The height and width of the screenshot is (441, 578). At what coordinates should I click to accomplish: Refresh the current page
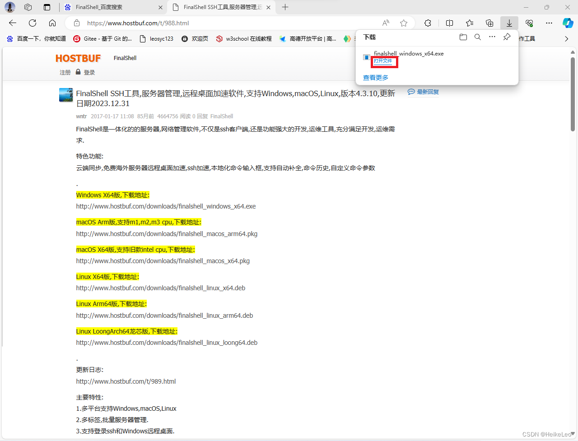[33, 23]
